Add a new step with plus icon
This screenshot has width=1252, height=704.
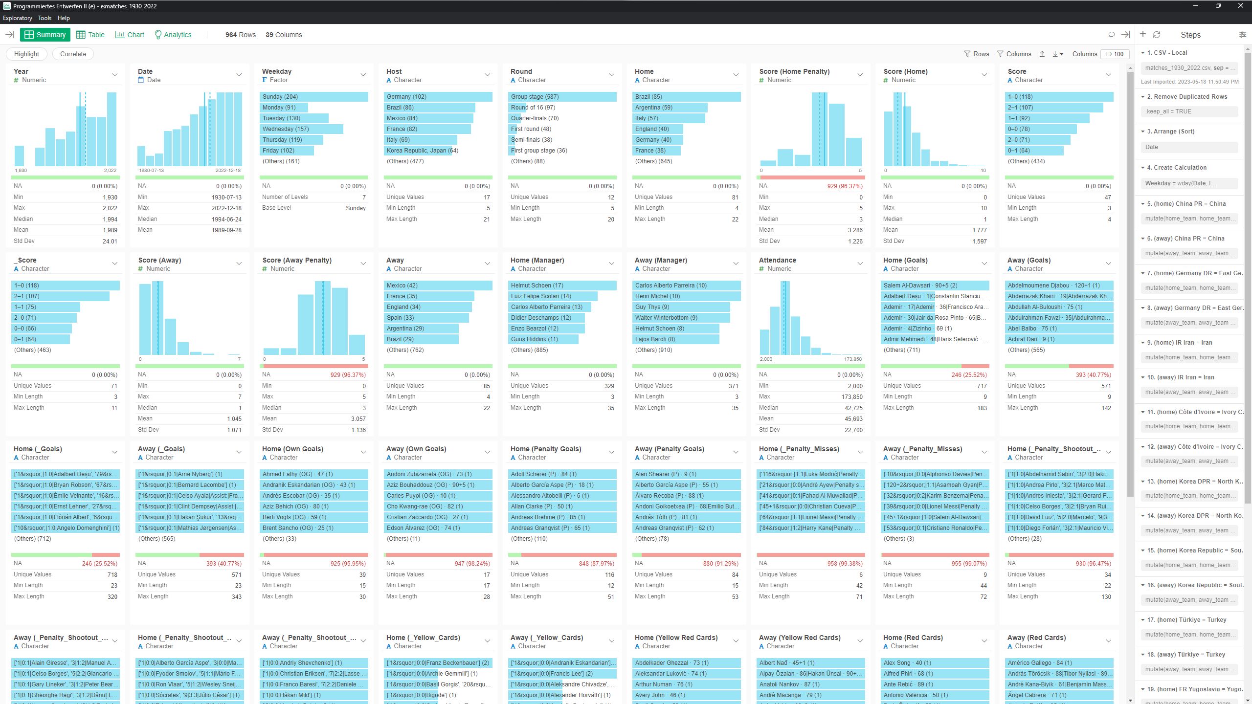pyautogui.click(x=1143, y=34)
